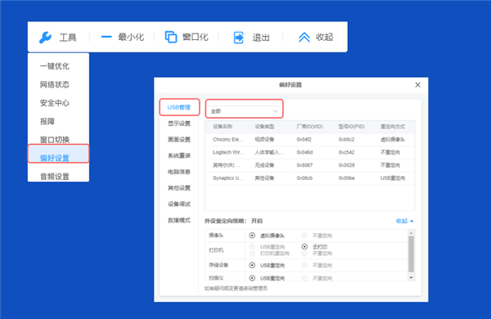This screenshot has height=319, width=491.
Task: Collapse the policy list via 收起 link
Action: [x=404, y=221]
